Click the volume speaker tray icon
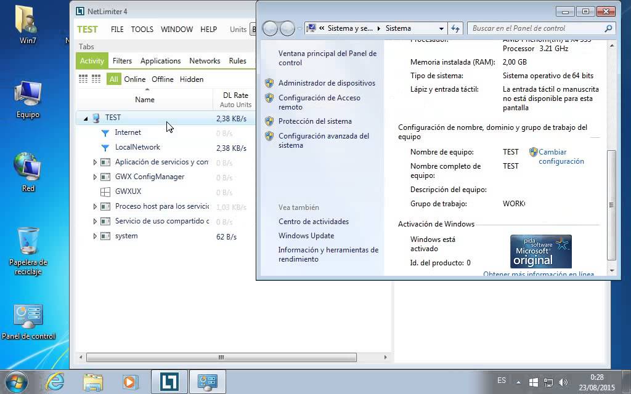Image resolution: width=631 pixels, height=394 pixels. [x=563, y=382]
